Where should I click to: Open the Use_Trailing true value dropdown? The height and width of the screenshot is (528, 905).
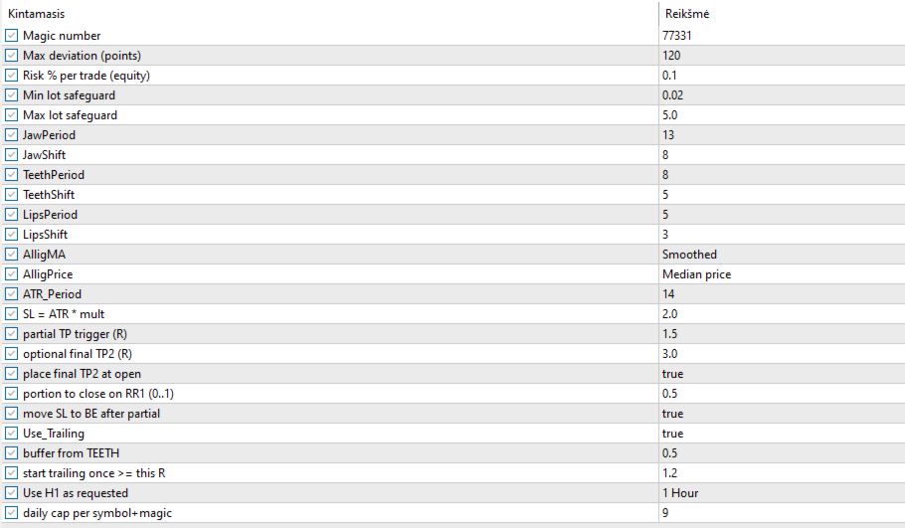coord(781,434)
